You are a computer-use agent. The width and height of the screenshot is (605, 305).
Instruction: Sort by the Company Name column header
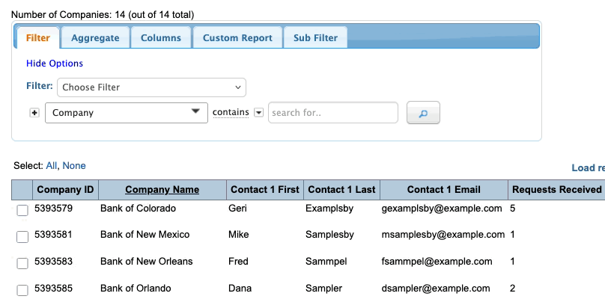pos(162,190)
